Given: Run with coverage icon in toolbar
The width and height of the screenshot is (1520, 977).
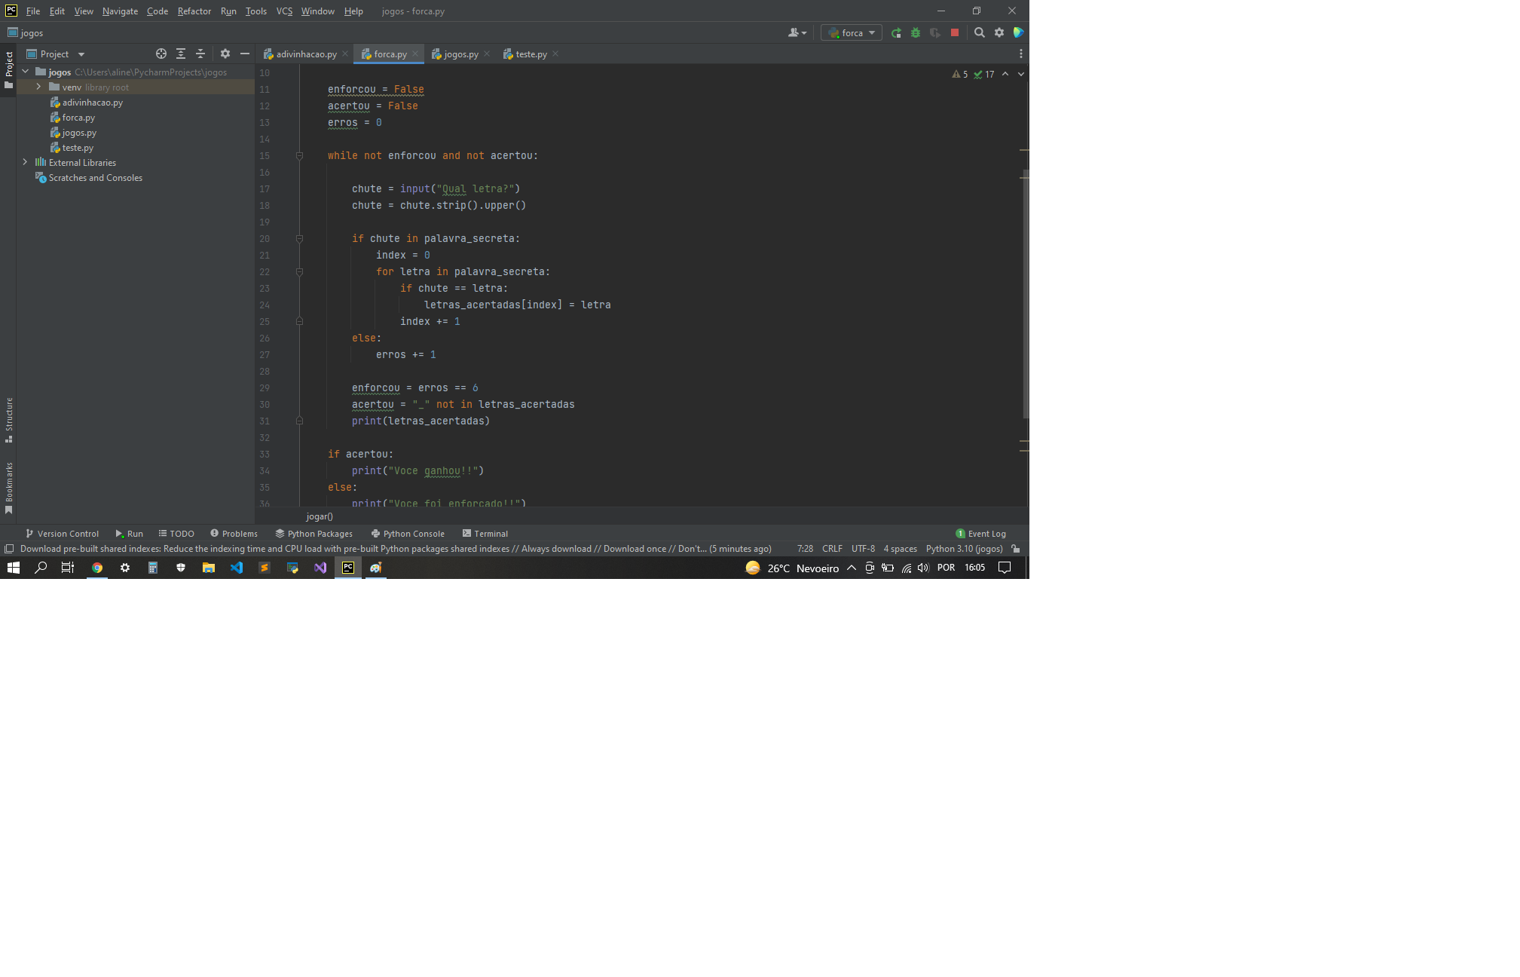Looking at the screenshot, I should coord(935,33).
